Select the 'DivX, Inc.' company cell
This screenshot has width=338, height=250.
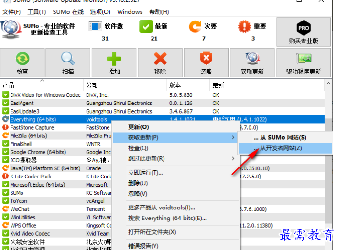point(97,95)
